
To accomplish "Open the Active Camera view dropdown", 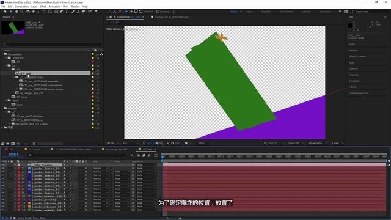I will [317, 143].
